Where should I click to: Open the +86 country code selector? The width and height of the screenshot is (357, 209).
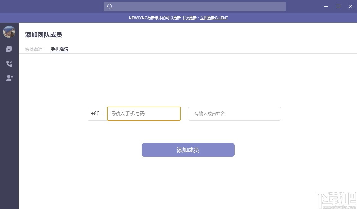click(x=96, y=114)
